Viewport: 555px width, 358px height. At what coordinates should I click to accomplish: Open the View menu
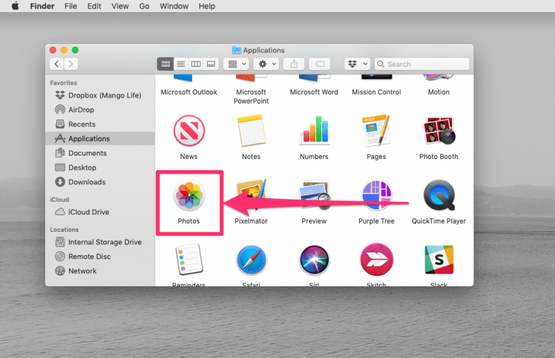point(120,6)
